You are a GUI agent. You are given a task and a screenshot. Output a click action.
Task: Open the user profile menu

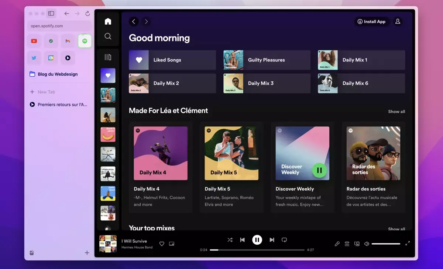coord(398,22)
